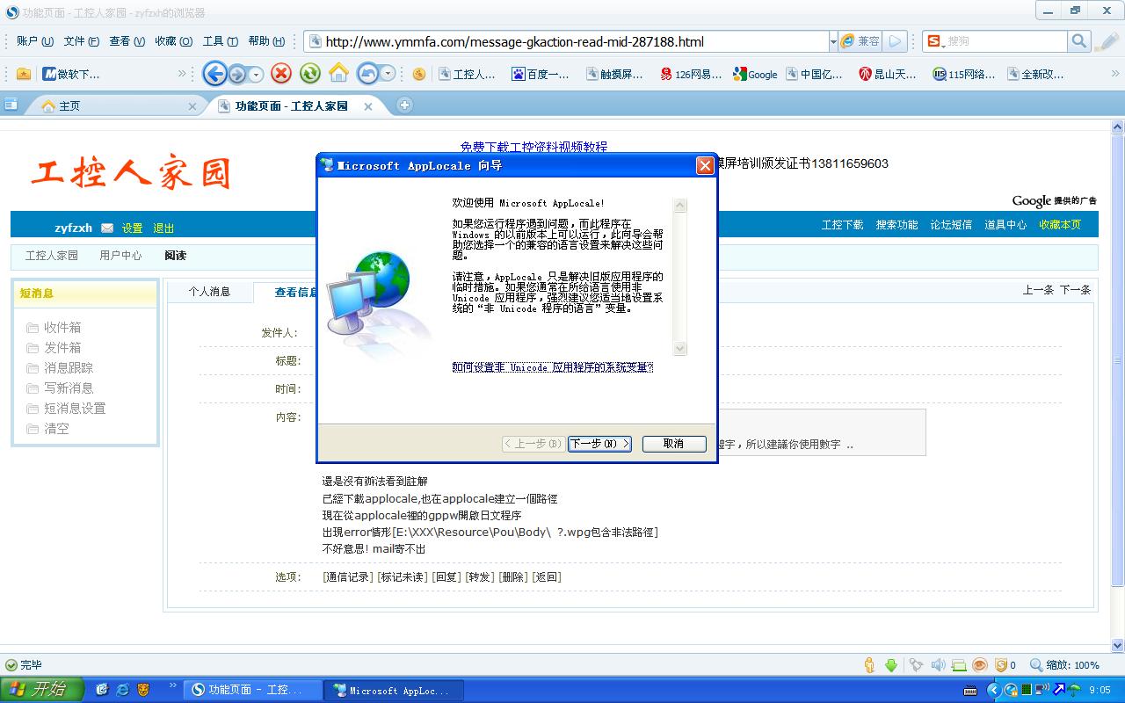
Task: Toggle 兼容 compatibility mode in address bar
Action: (x=860, y=41)
